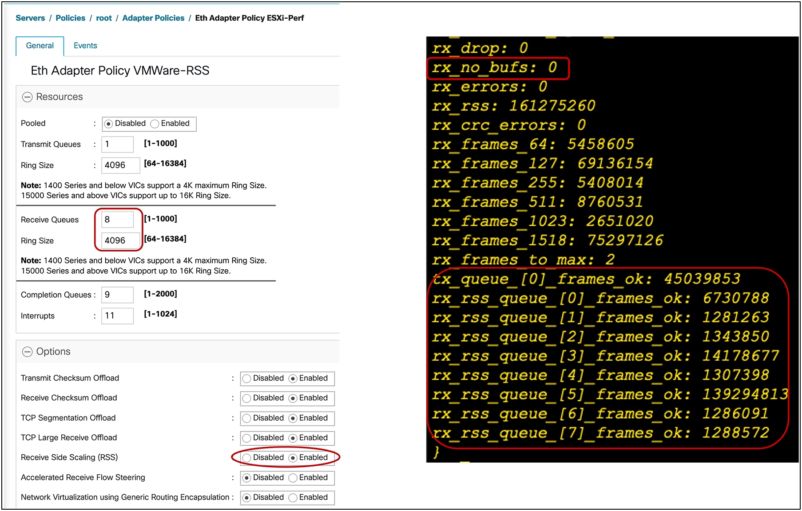This screenshot has height=511, width=802.
Task: Click the Eth Adapter Policy VMWare-RSS heading
Action: [x=120, y=71]
